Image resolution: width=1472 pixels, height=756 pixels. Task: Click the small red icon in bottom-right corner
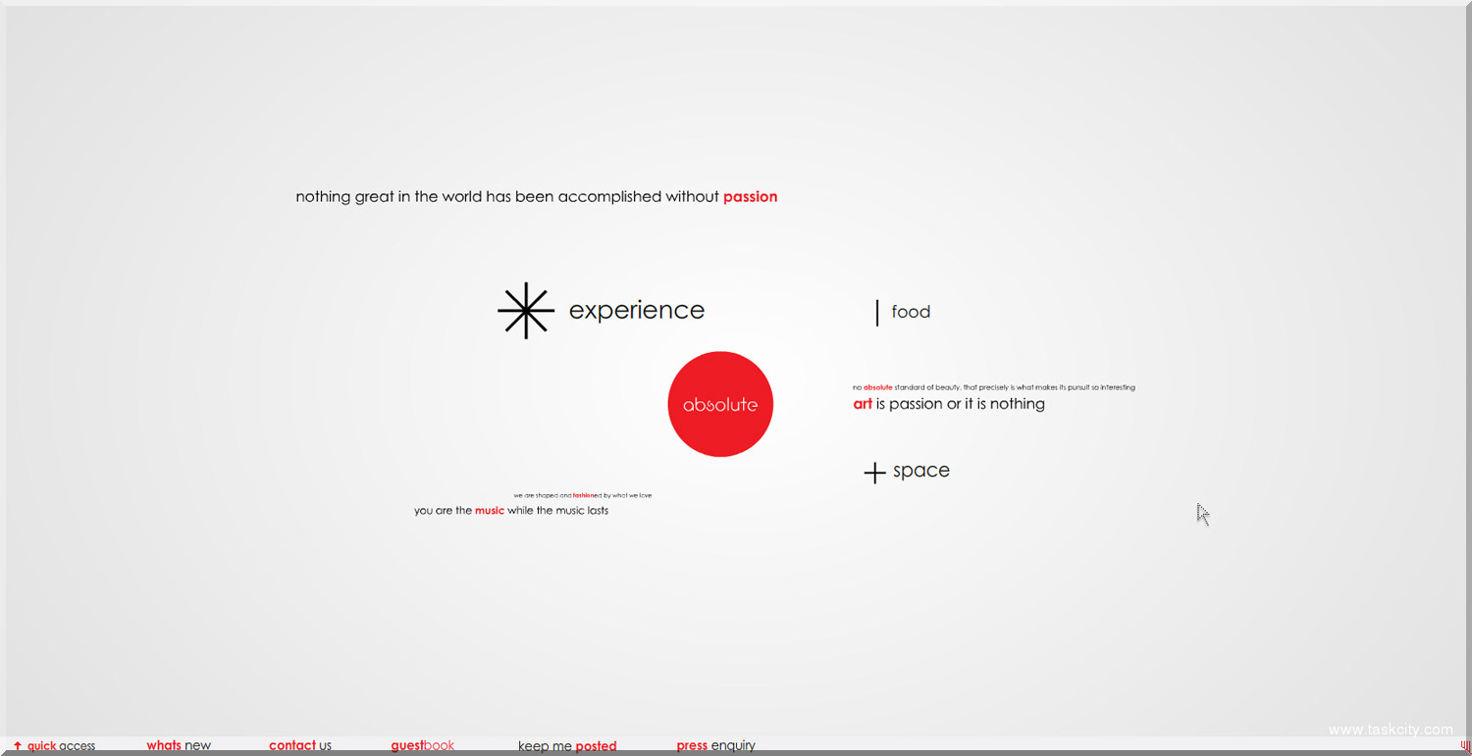tap(1464, 745)
